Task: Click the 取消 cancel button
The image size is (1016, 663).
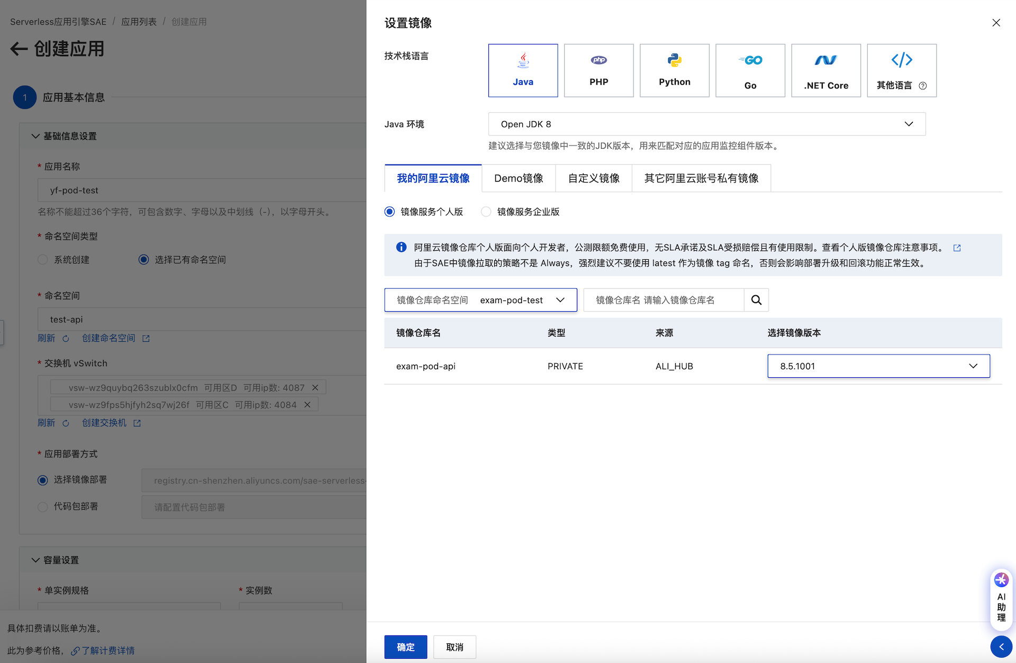Action: tap(455, 647)
